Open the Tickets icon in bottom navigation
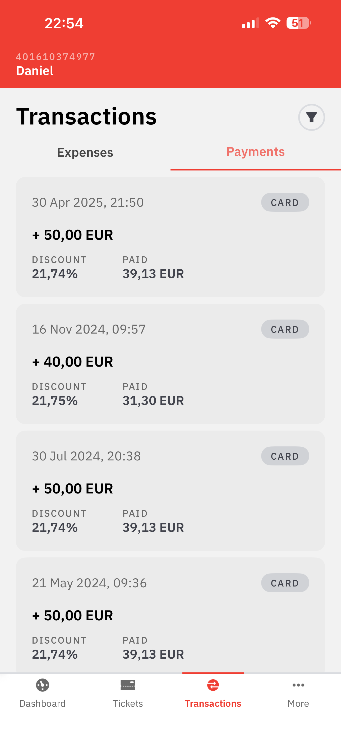Image resolution: width=341 pixels, height=739 pixels. 128,685
